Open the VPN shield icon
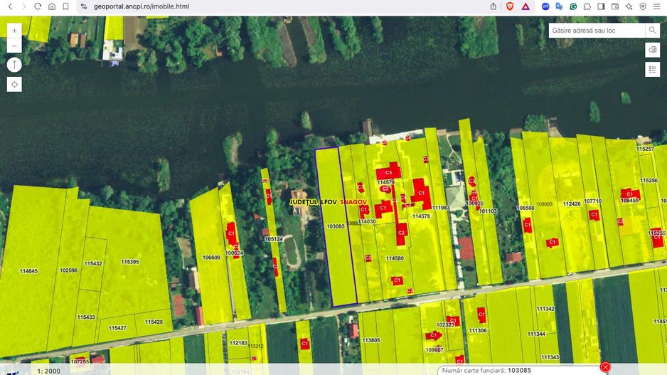Viewport: 667px width, 375px height. [643, 6]
